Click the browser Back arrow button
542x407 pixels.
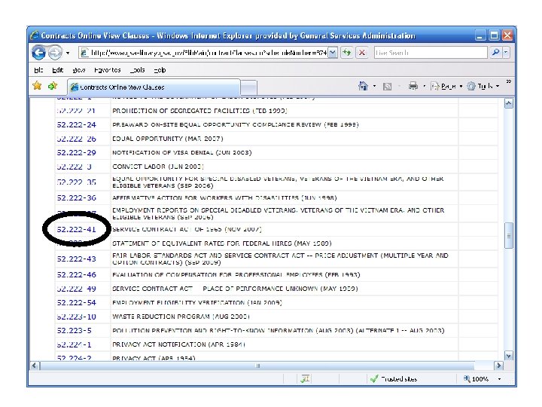(38, 53)
